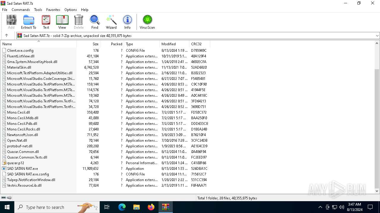Image resolution: width=380 pixels, height=213 pixels.
Task: Sort by Name column header
Action: click(x=38, y=44)
